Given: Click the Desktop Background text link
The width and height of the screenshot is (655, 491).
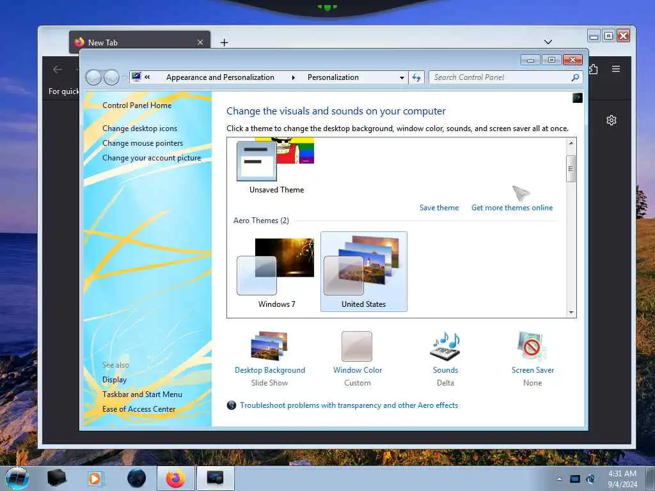Looking at the screenshot, I should (x=270, y=370).
